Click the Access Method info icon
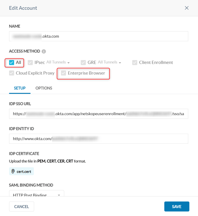The width and height of the screenshot is (198, 216). tap(44, 51)
